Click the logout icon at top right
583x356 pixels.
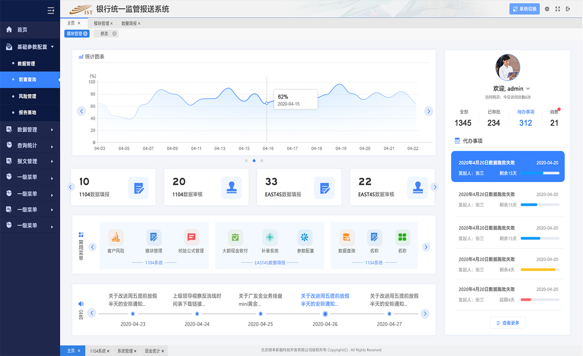568,9
